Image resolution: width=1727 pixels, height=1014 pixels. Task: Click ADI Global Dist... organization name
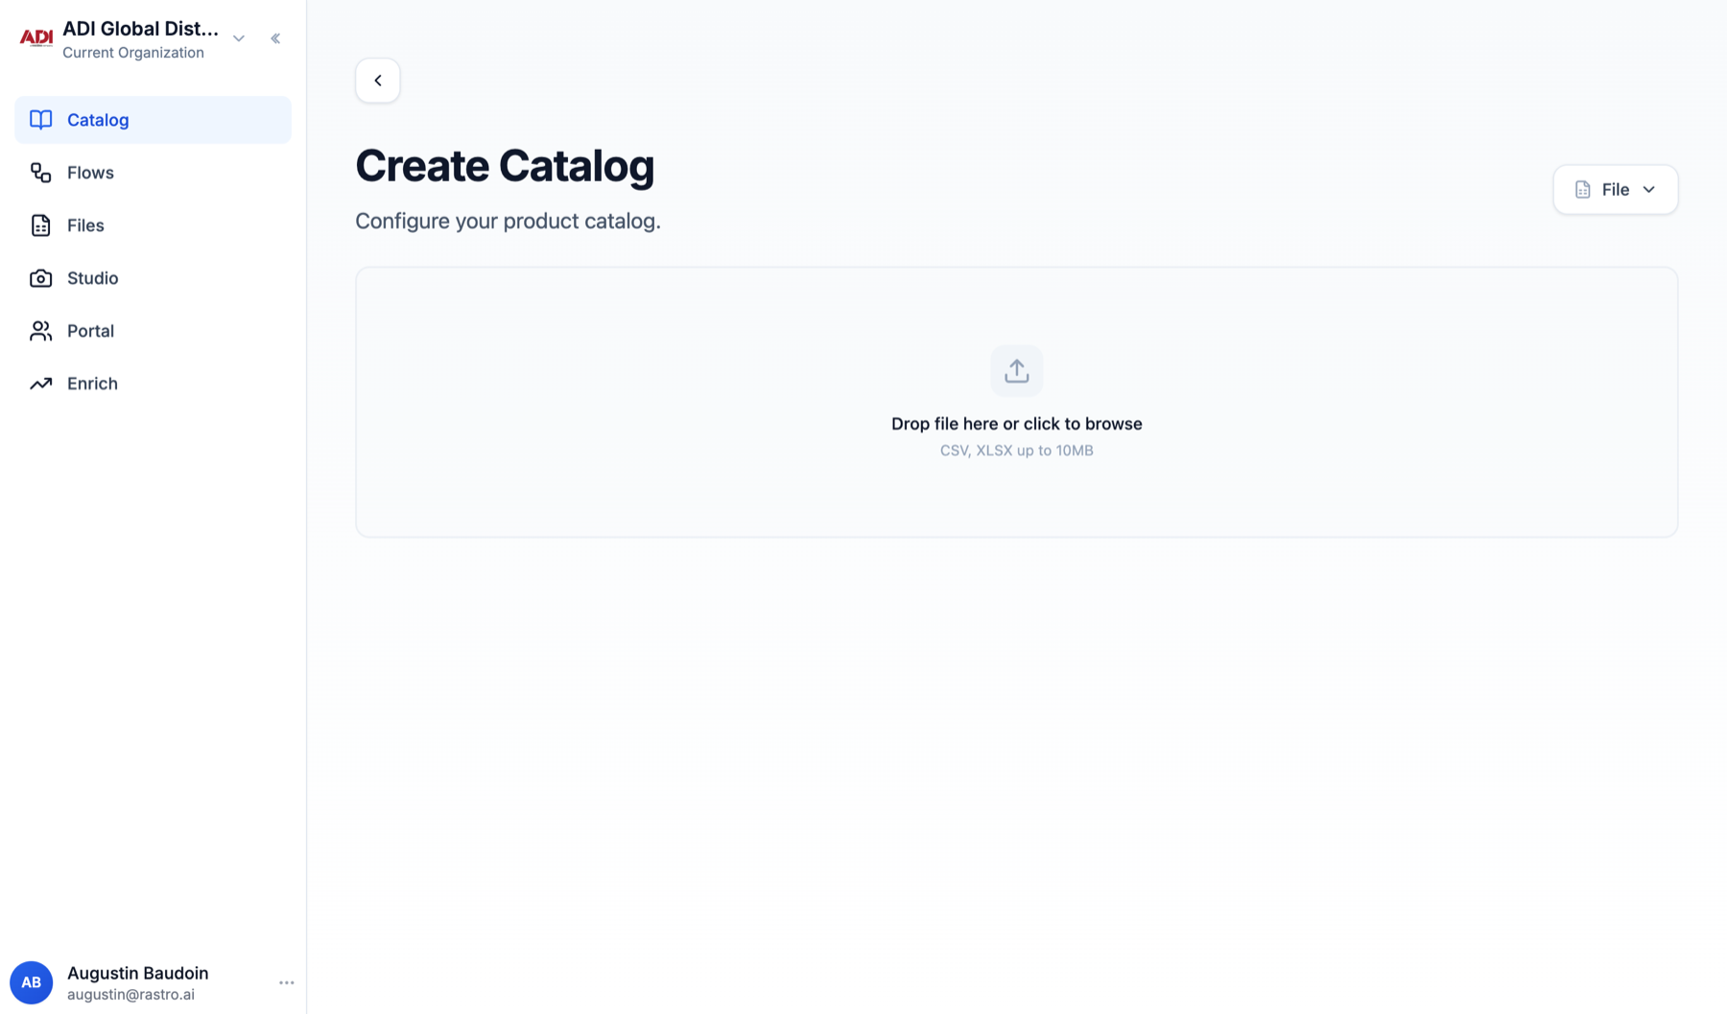click(x=141, y=29)
